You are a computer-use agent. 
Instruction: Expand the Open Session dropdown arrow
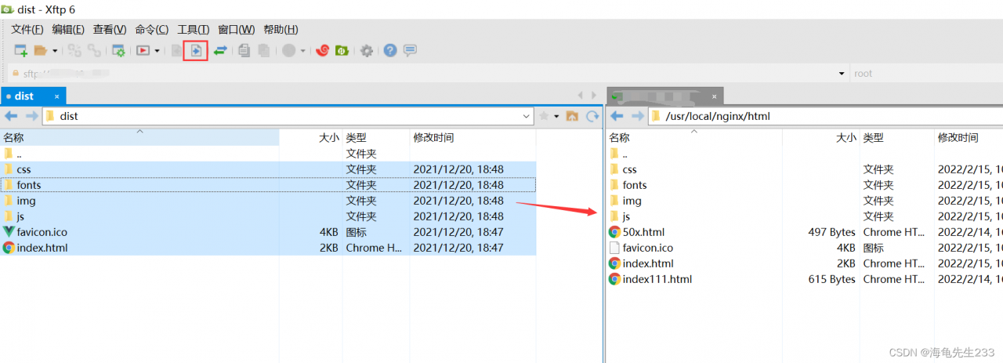[x=55, y=51]
